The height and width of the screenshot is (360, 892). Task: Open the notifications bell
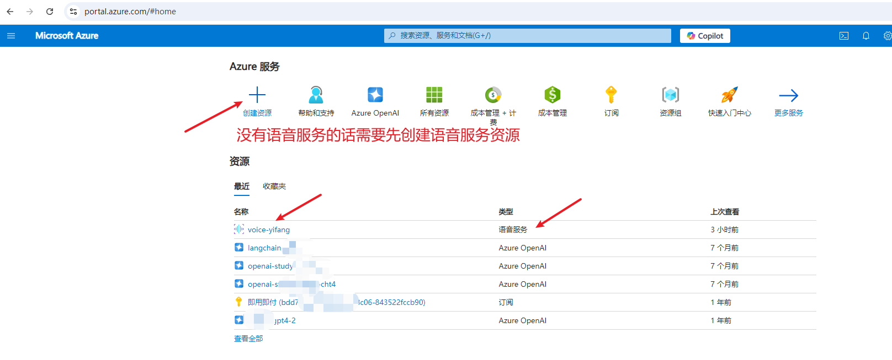[x=866, y=36]
